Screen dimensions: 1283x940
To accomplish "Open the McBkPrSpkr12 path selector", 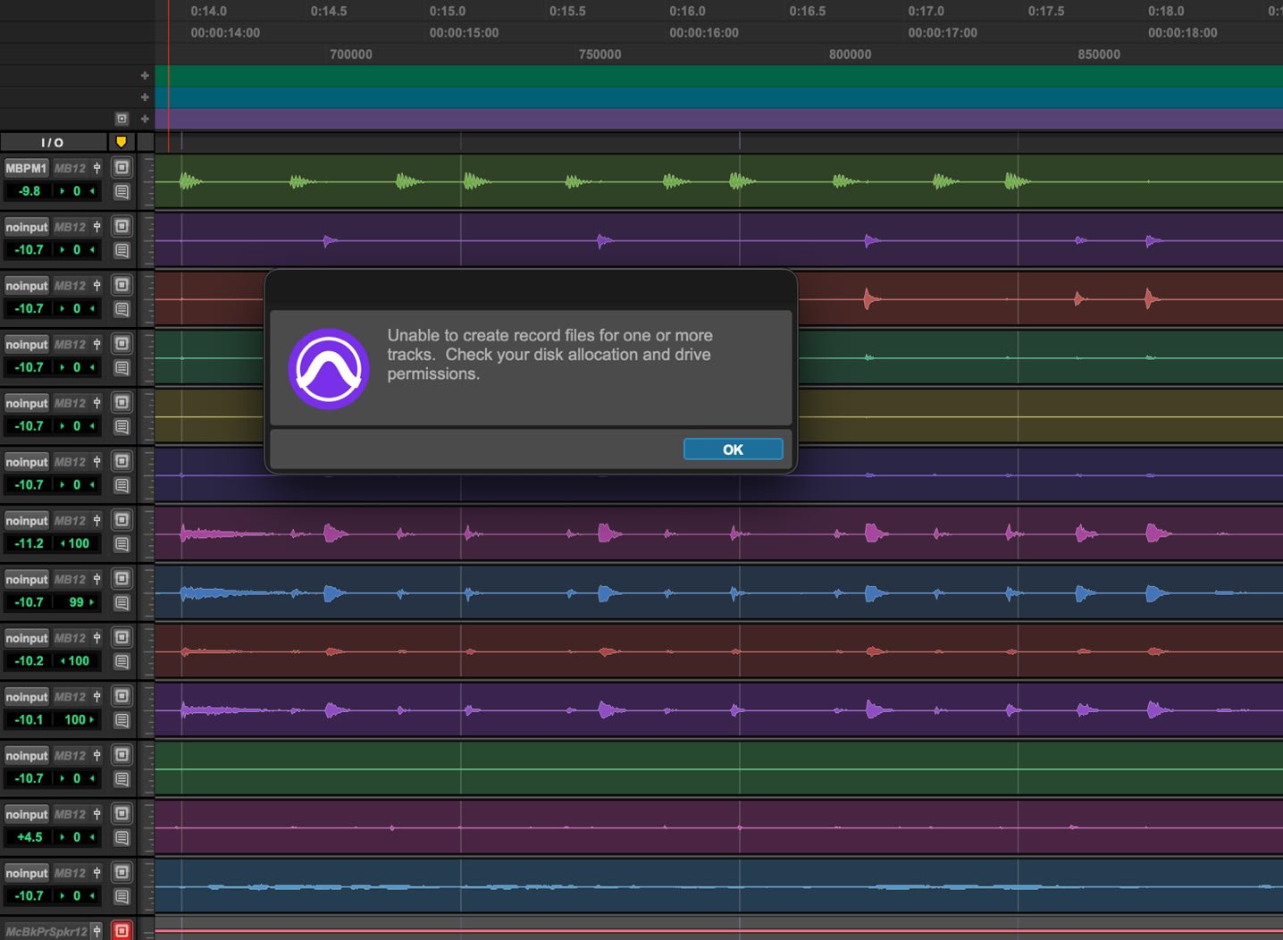I will click(46, 931).
